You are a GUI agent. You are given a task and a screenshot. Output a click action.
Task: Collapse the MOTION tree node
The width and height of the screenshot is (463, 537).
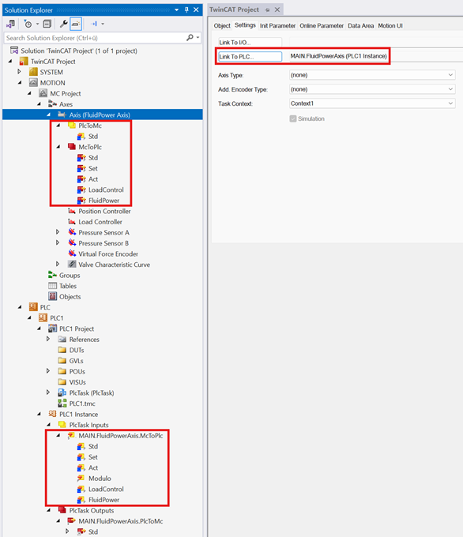point(20,83)
